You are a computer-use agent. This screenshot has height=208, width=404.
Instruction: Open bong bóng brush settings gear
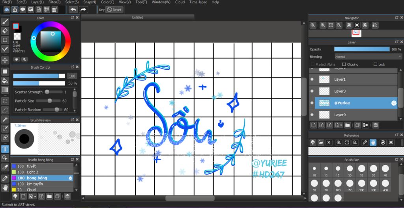pyautogui.click(x=70, y=178)
